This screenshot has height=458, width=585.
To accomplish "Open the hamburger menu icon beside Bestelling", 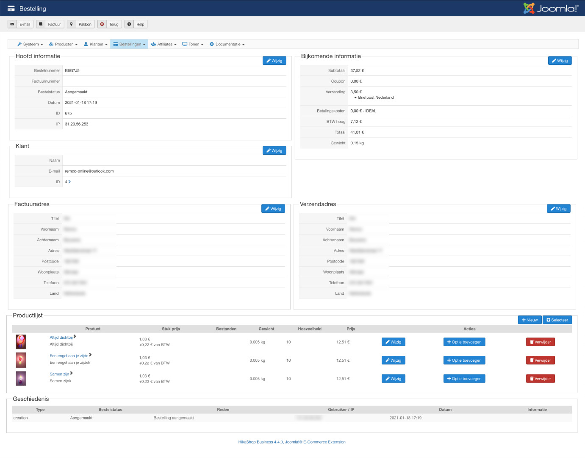I will point(11,8).
